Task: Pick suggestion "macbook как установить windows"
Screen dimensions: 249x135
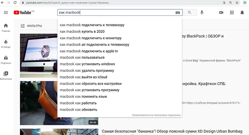Action: click(87, 64)
